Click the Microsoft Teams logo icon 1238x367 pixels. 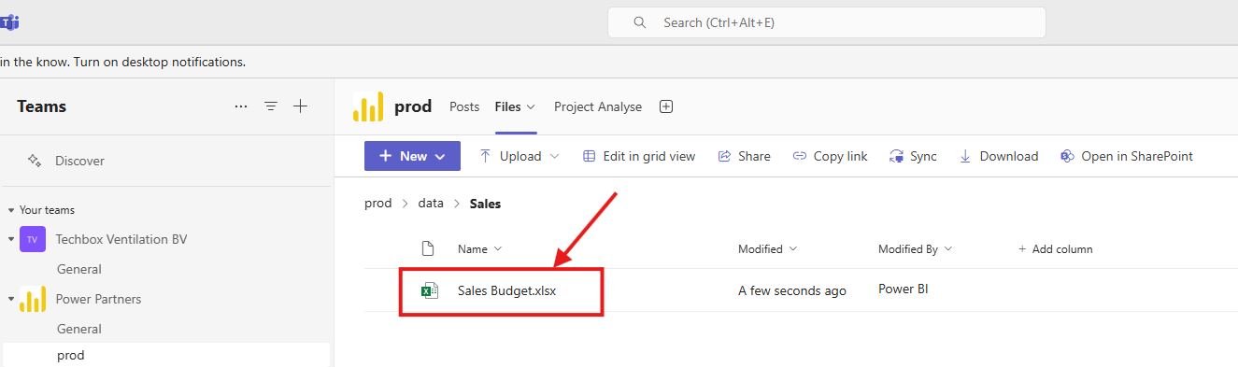point(10,22)
